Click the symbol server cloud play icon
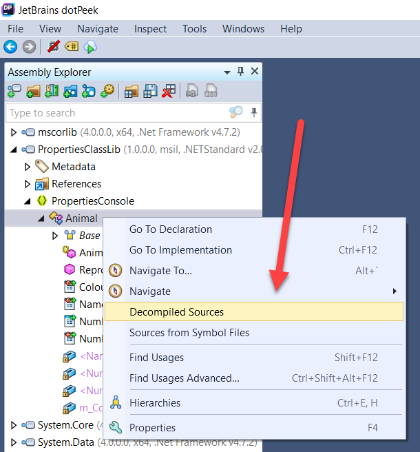This screenshot has width=420, height=452. [x=90, y=47]
